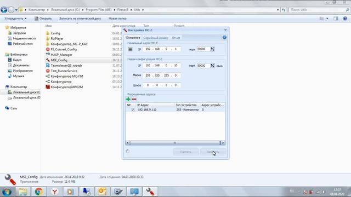The height and width of the screenshot is (197, 351).
Task: Click the Имя column header in Explorer
Action: coord(49,26)
